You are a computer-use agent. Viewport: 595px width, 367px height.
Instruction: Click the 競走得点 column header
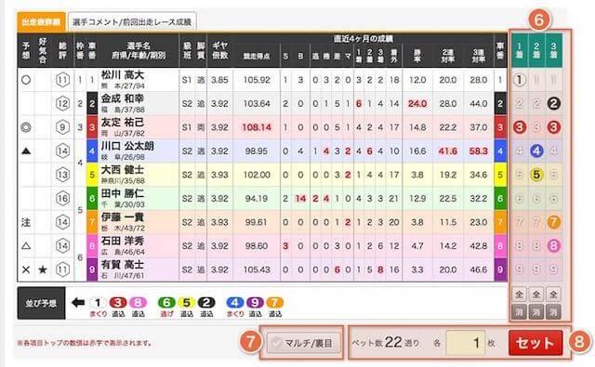[x=257, y=56]
